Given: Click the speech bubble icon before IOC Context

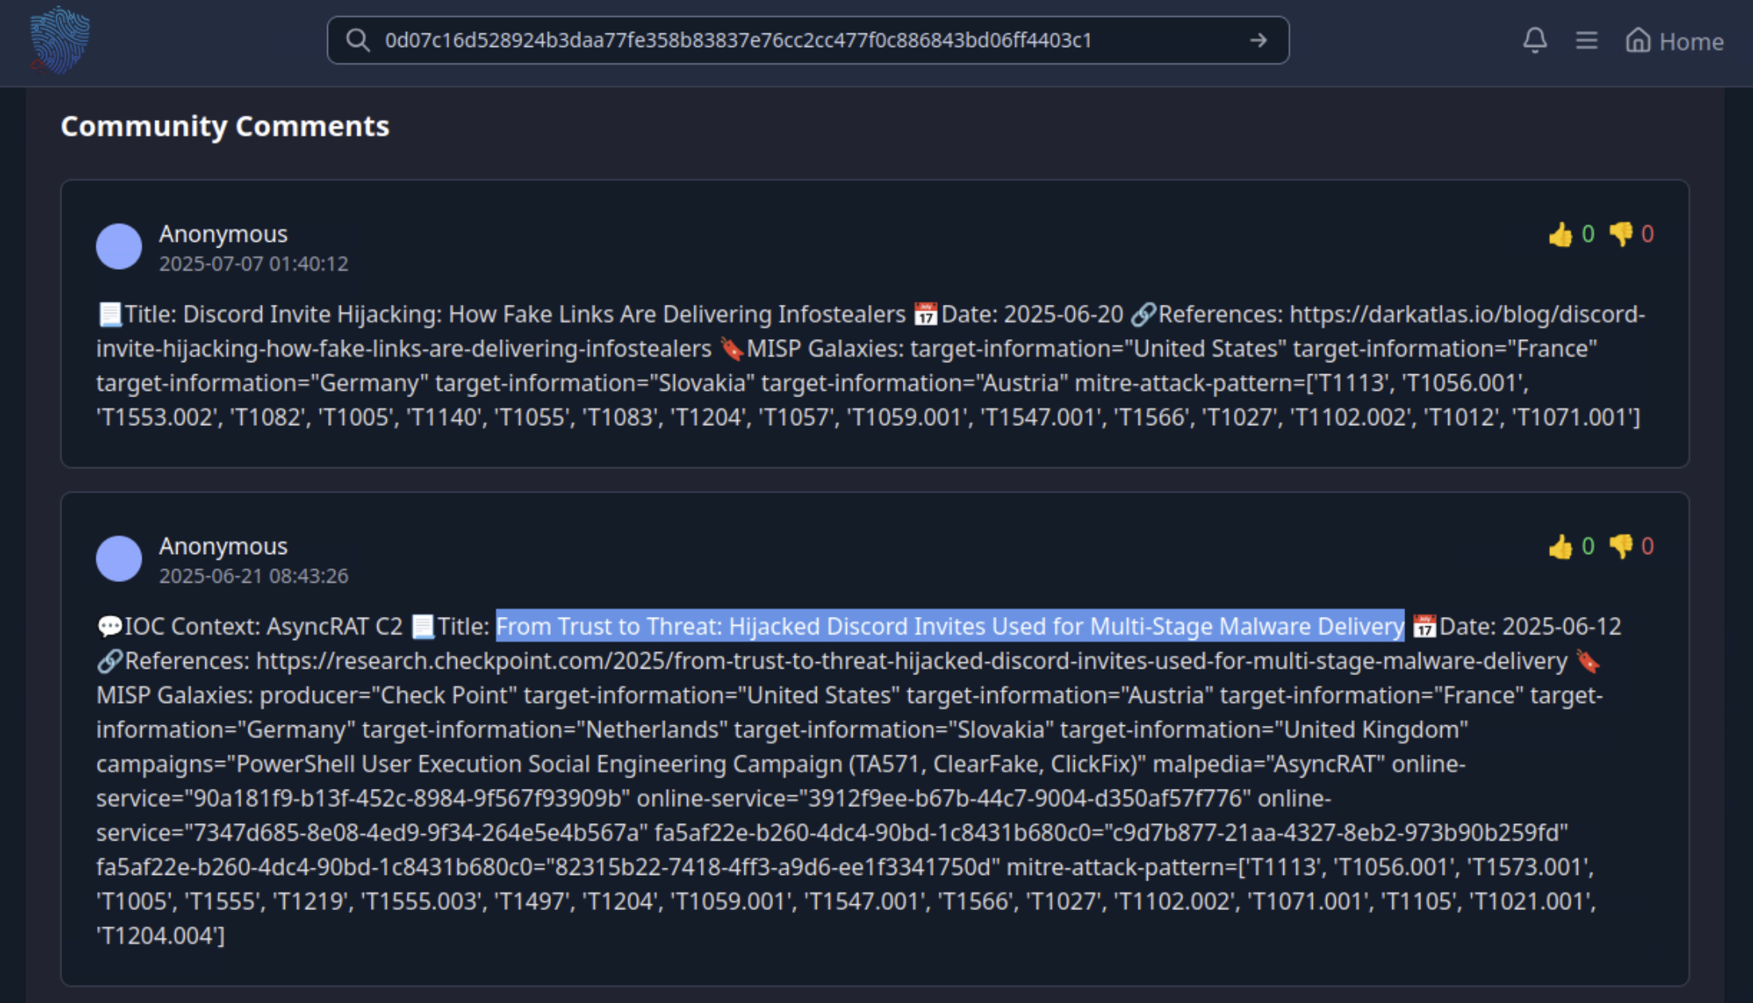Looking at the screenshot, I should [109, 626].
